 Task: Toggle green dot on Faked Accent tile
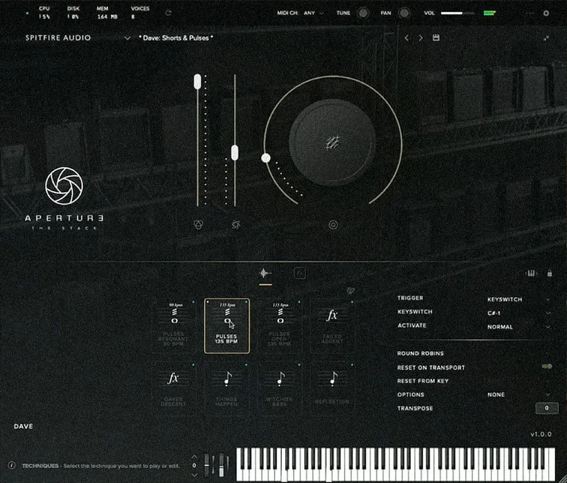pos(352,301)
